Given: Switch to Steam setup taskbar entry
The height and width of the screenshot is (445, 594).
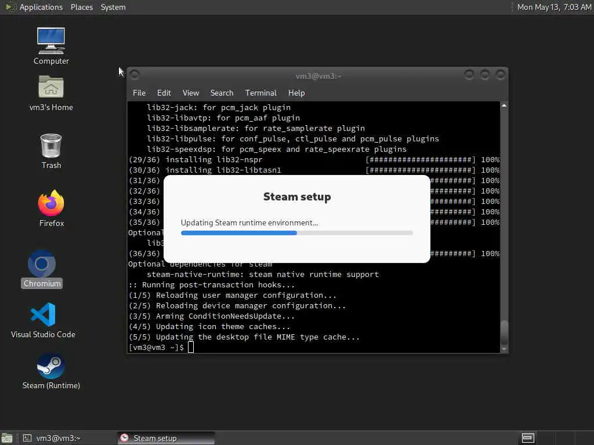Looking at the screenshot, I should pyautogui.click(x=166, y=438).
